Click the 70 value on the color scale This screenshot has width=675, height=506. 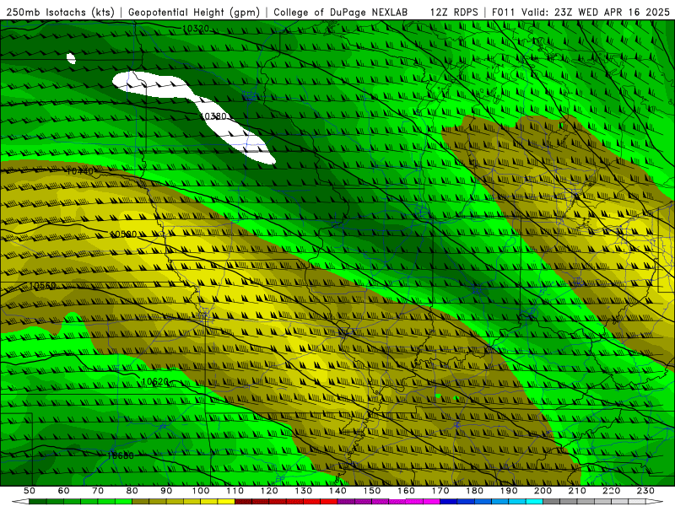pyautogui.click(x=98, y=491)
